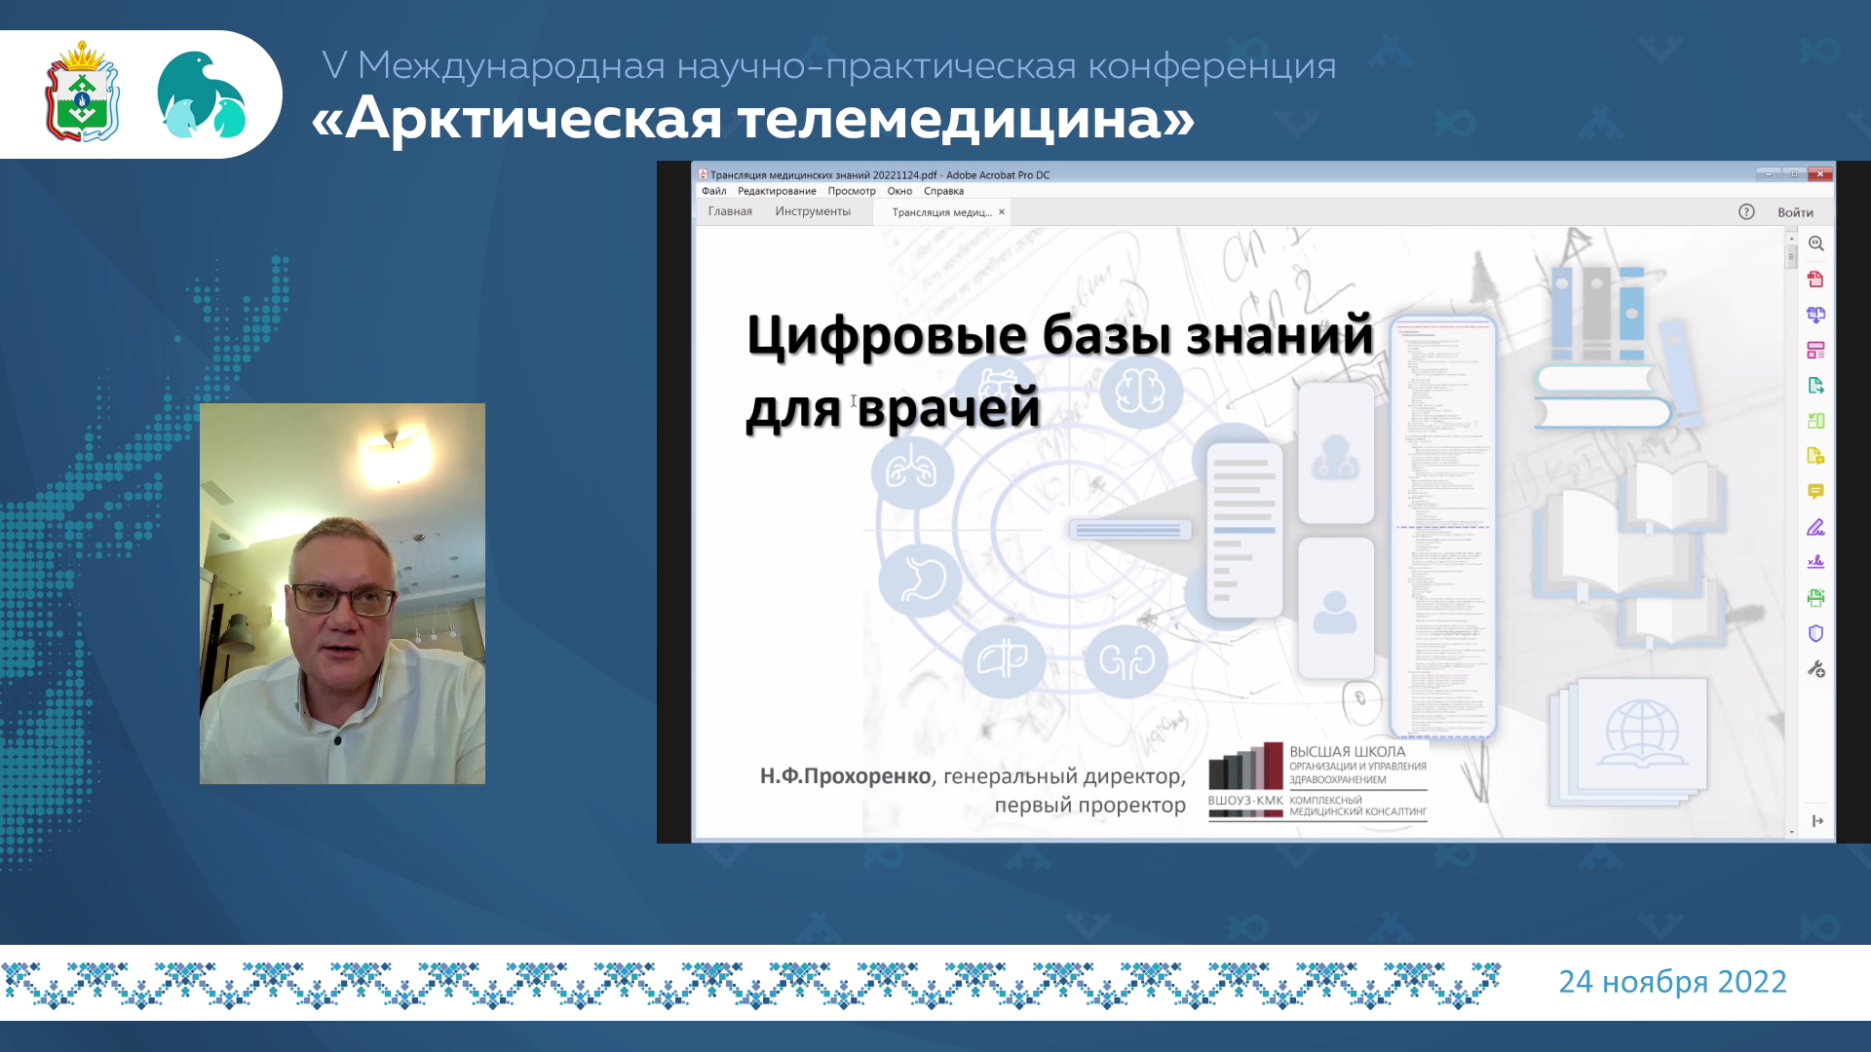This screenshot has height=1052, width=1871.
Task: Click the Войти sign-in button
Action: coord(1795,212)
